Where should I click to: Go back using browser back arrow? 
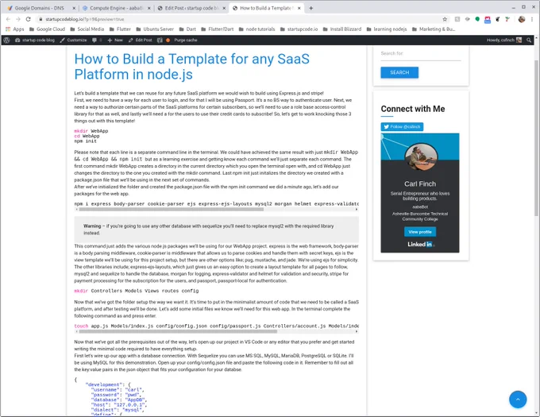pyautogui.click(x=8, y=19)
